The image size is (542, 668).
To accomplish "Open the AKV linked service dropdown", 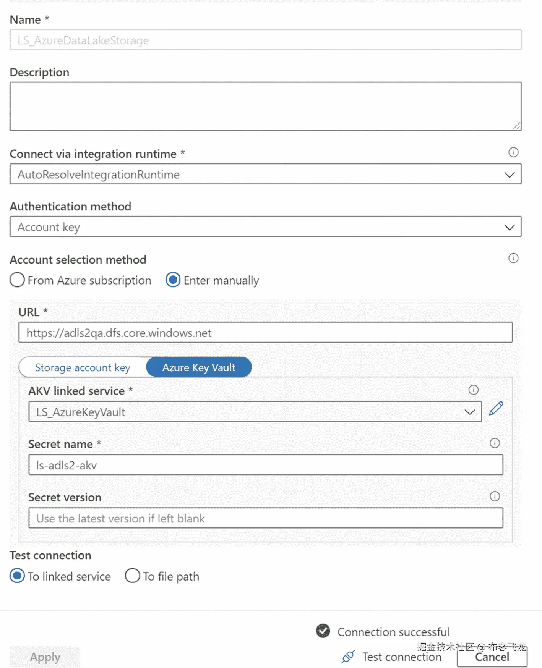I will (255, 412).
